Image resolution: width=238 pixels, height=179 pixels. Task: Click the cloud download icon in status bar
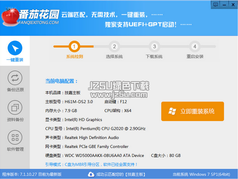91,174
